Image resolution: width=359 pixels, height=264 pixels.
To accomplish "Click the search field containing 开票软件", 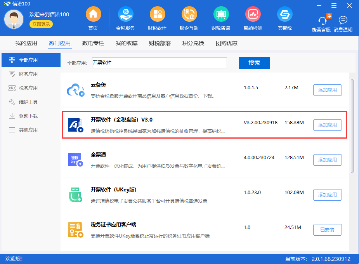I will pyautogui.click(x=160, y=63).
